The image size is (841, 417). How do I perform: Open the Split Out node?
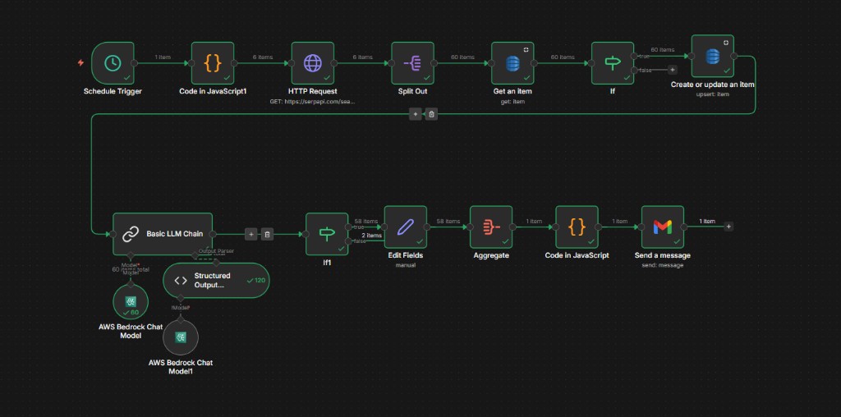coord(412,63)
